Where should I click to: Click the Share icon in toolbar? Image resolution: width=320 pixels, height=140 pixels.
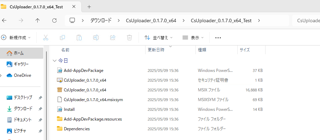click(x=113, y=38)
